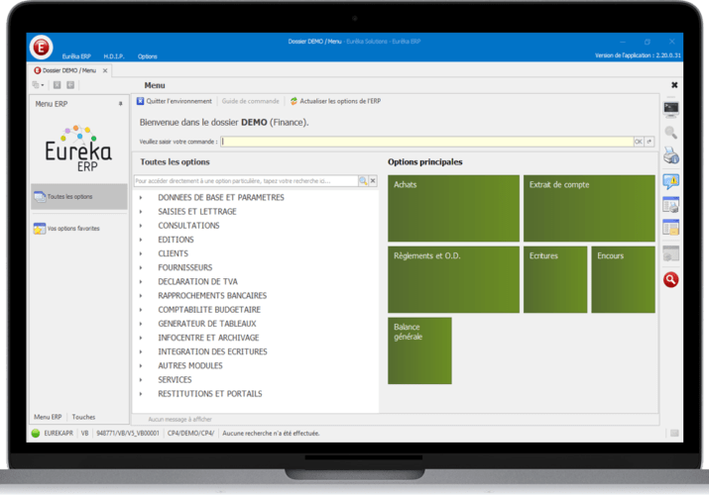
Task: Pin the Menu ERP panel
Action: point(121,103)
